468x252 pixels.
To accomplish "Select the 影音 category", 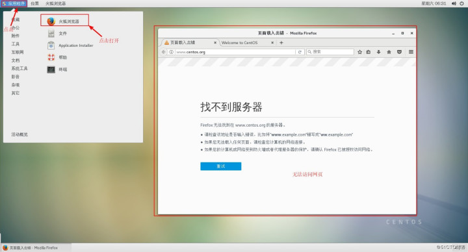I will pos(15,77).
